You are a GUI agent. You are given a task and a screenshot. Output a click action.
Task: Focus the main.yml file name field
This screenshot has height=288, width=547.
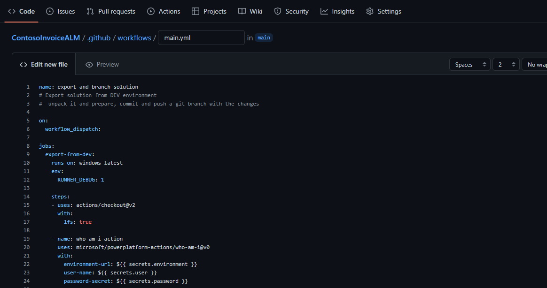[x=201, y=38]
